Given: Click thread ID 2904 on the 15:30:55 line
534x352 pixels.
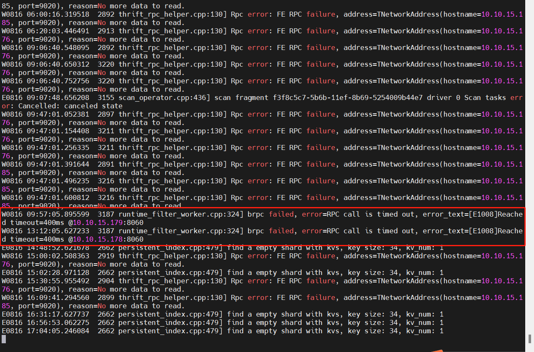Looking at the screenshot, I should click(x=106, y=281).
